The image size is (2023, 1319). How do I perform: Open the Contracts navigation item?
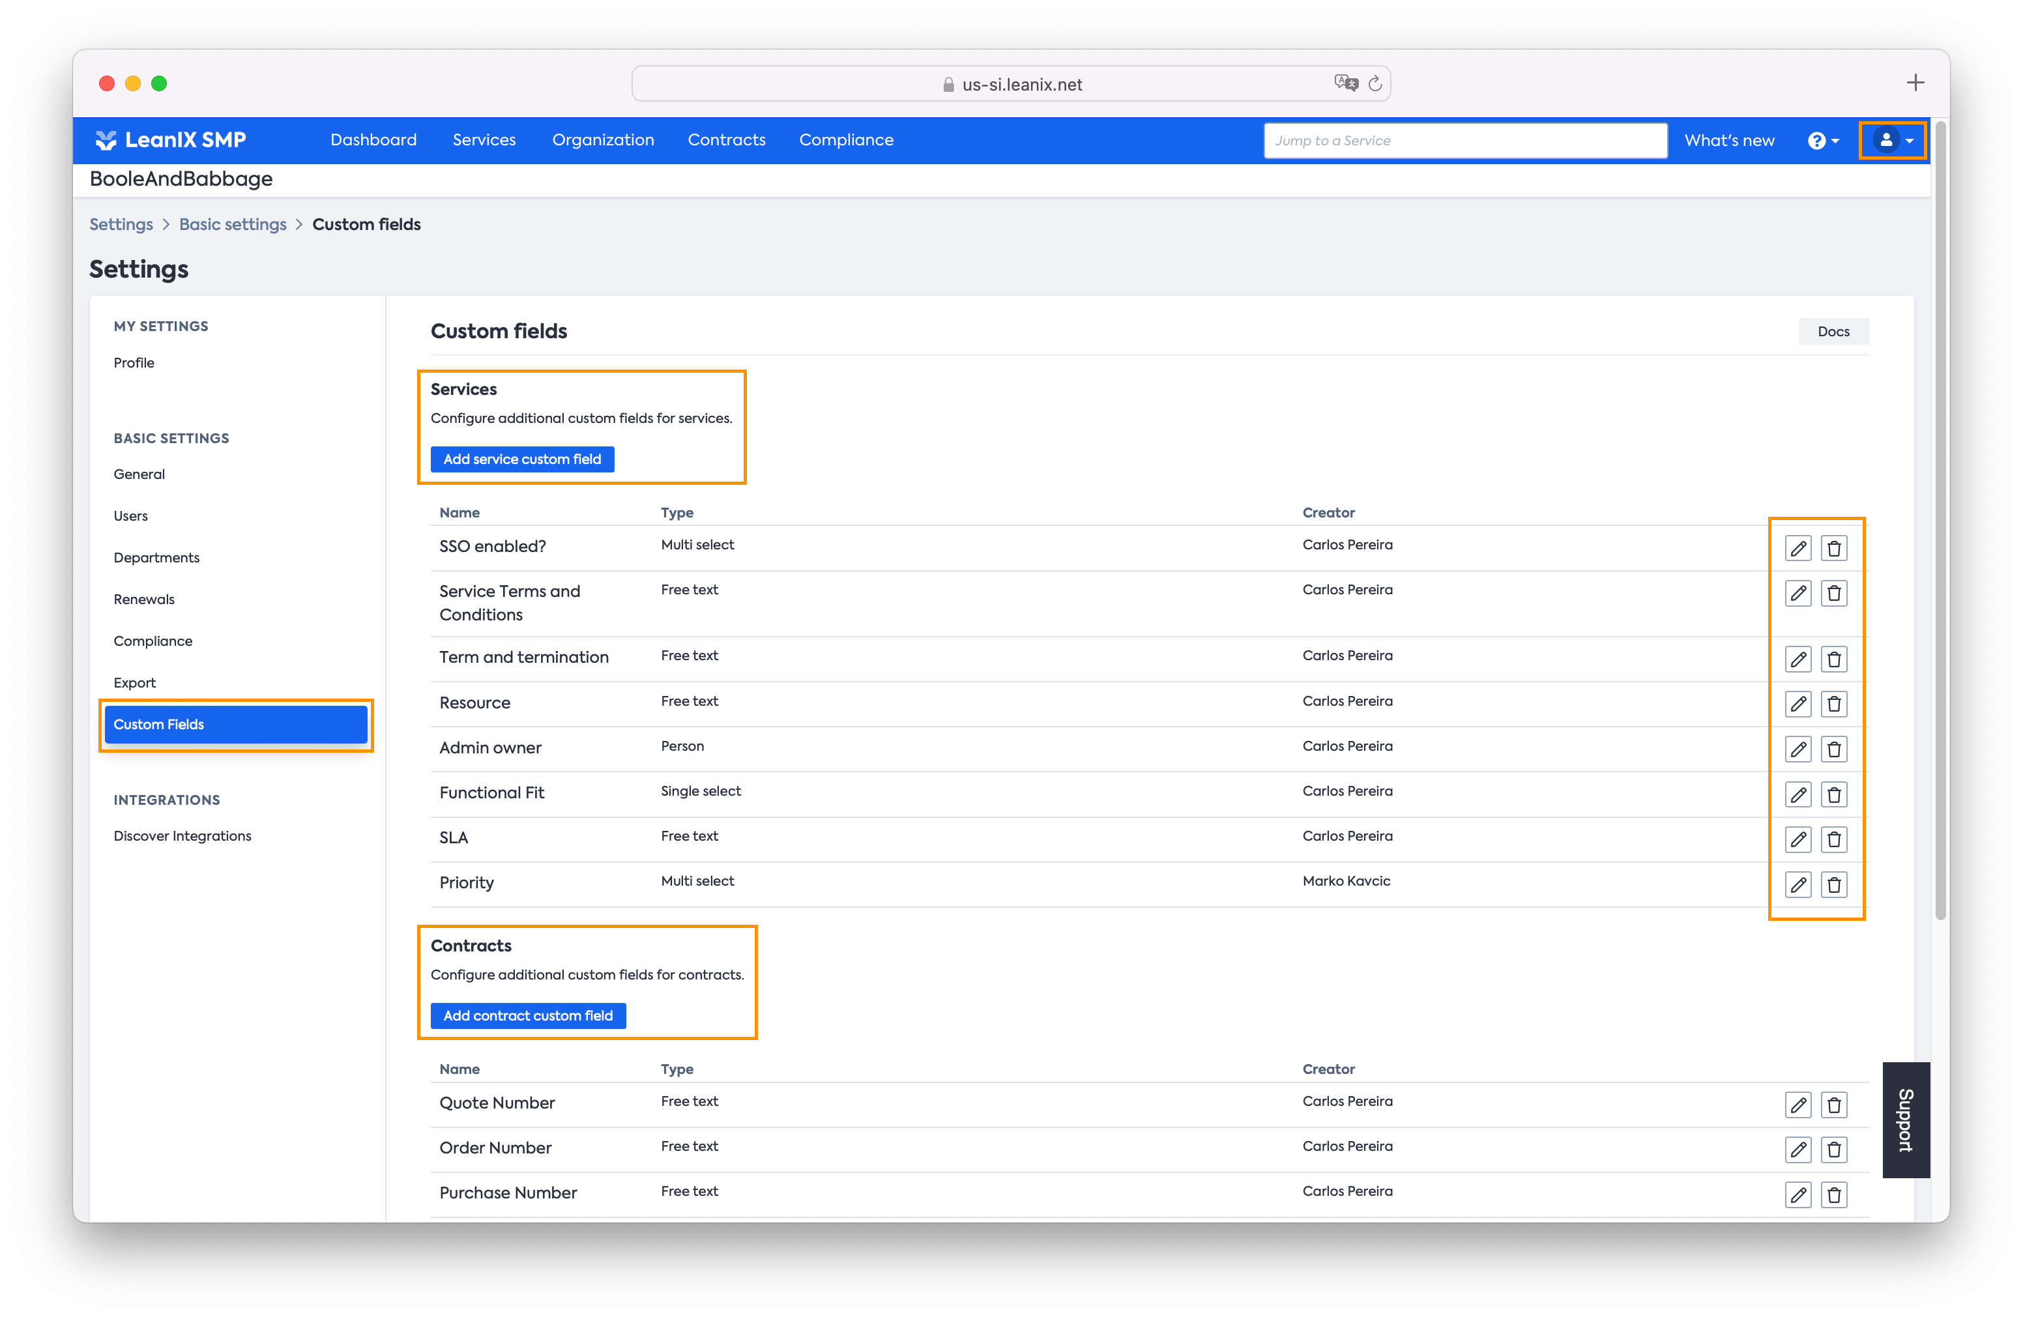[726, 139]
